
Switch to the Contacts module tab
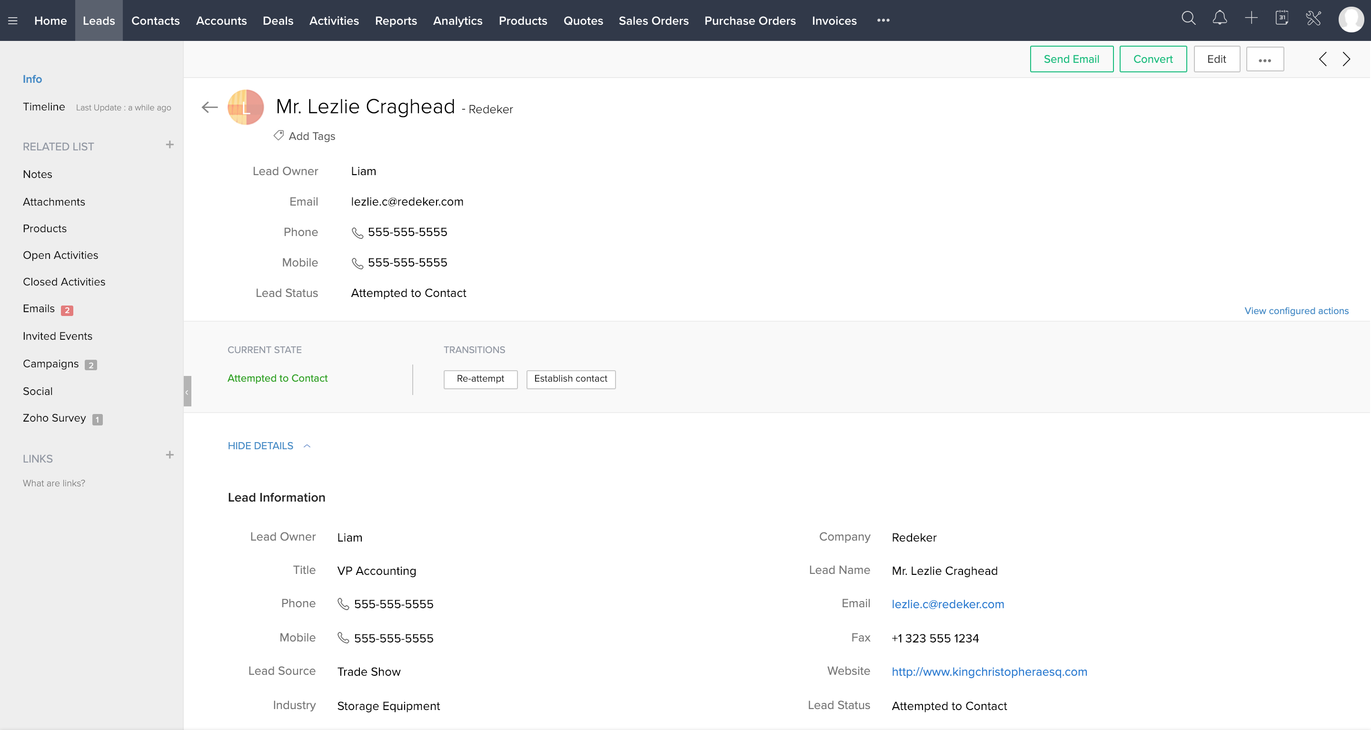click(155, 21)
